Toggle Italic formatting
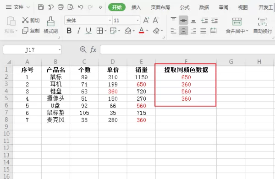Image resolution: width=275 pixels, height=179 pixels. [79, 31]
